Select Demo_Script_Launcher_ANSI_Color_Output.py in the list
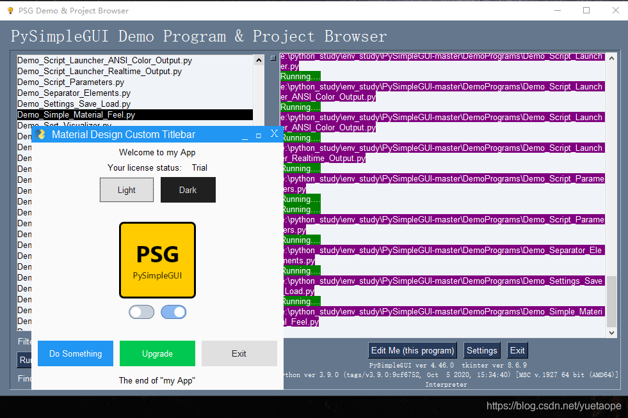Image resolution: width=628 pixels, height=418 pixels. coord(134,61)
